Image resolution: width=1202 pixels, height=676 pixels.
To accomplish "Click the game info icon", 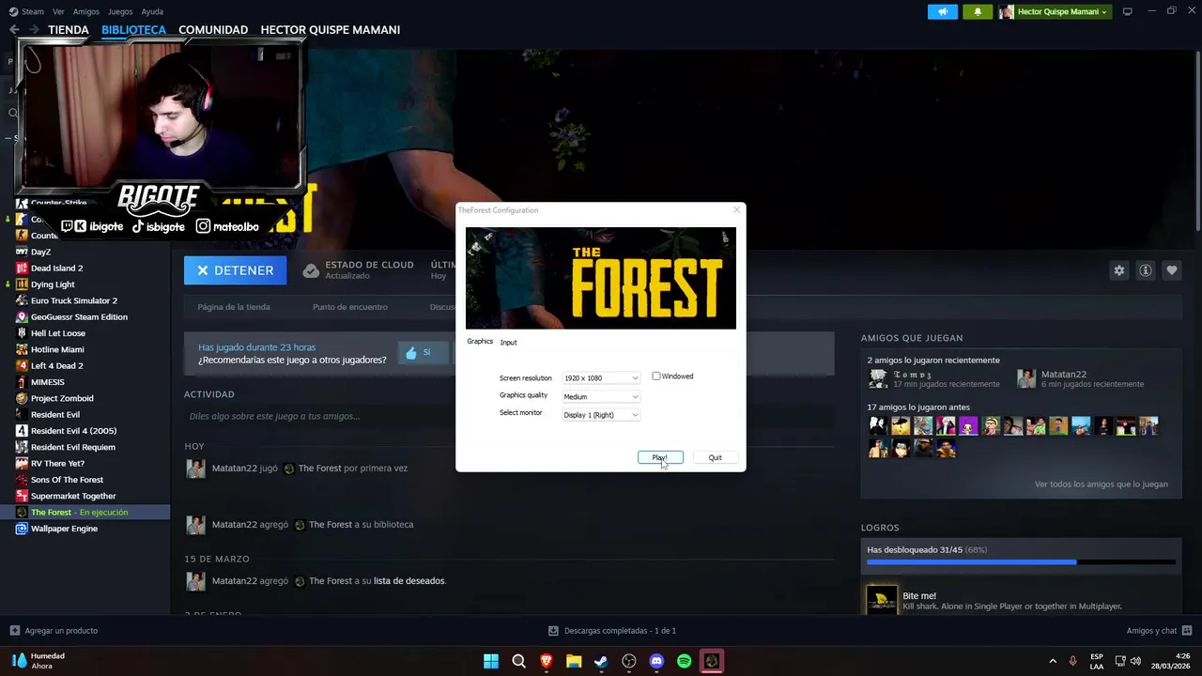I will click(1145, 270).
